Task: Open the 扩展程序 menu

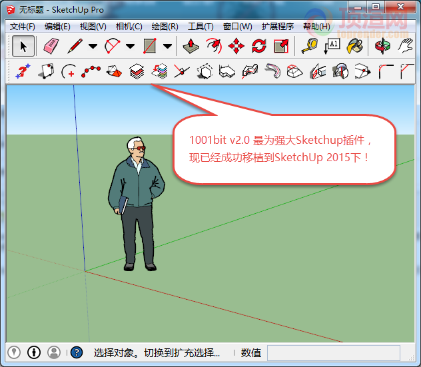Action: [278, 27]
